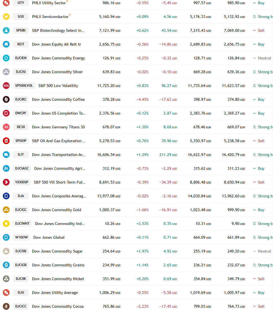Screen dimensions: 273x310
Task: Click the DJCICC cocoa logo icon
Action: [6, 306]
